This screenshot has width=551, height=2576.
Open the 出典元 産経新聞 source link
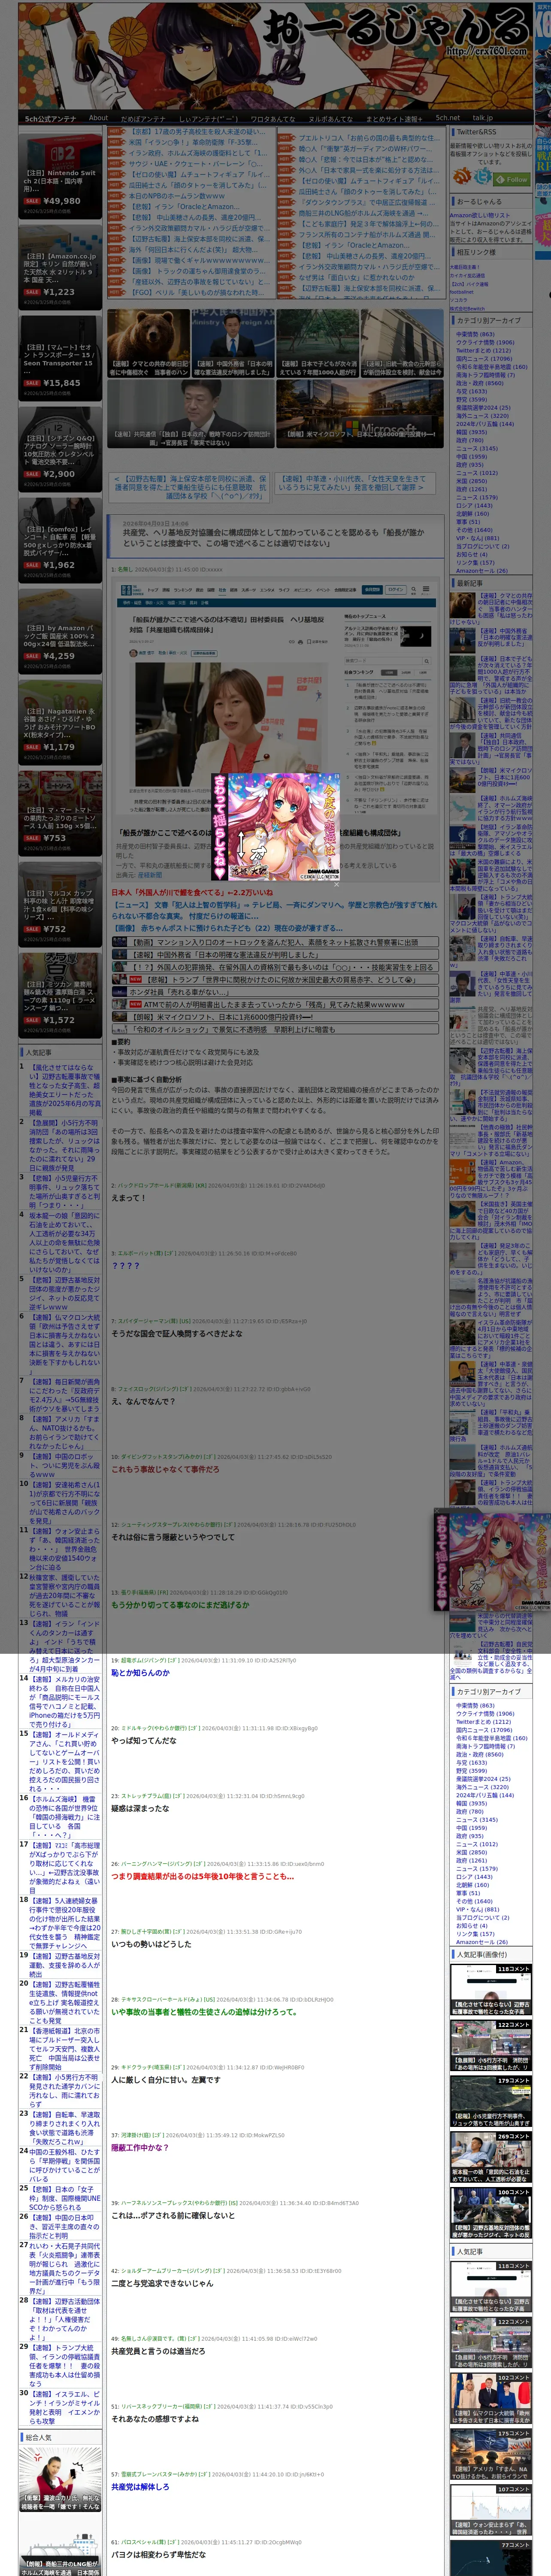click(x=150, y=875)
